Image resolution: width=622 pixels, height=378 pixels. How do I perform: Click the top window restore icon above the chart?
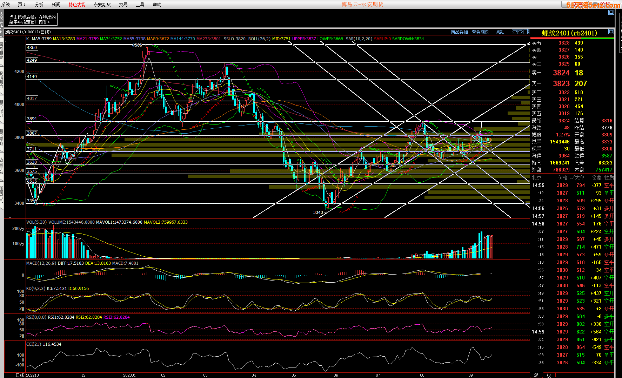(611, 12)
